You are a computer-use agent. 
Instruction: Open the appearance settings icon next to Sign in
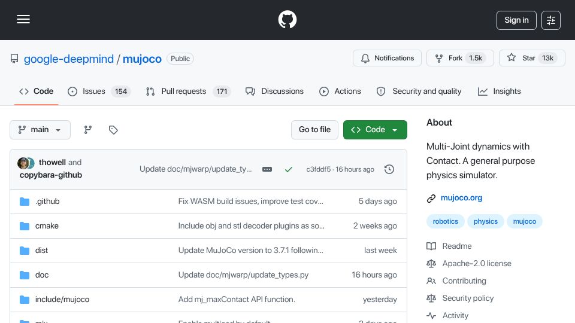pos(551,20)
